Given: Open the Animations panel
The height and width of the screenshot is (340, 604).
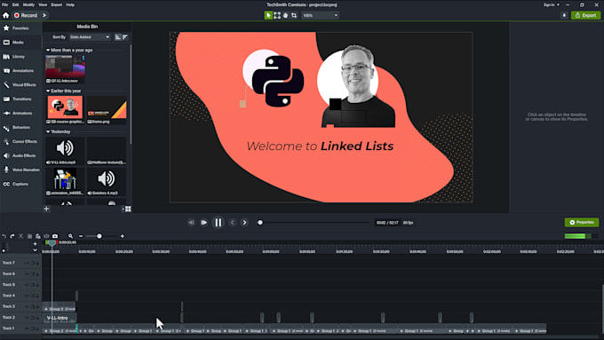Looking at the screenshot, I should click(x=20, y=114).
